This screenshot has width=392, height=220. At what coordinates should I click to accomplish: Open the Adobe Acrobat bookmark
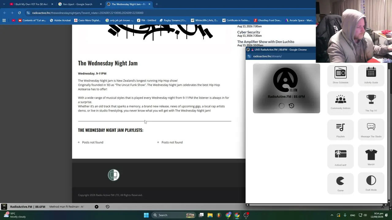point(60,20)
